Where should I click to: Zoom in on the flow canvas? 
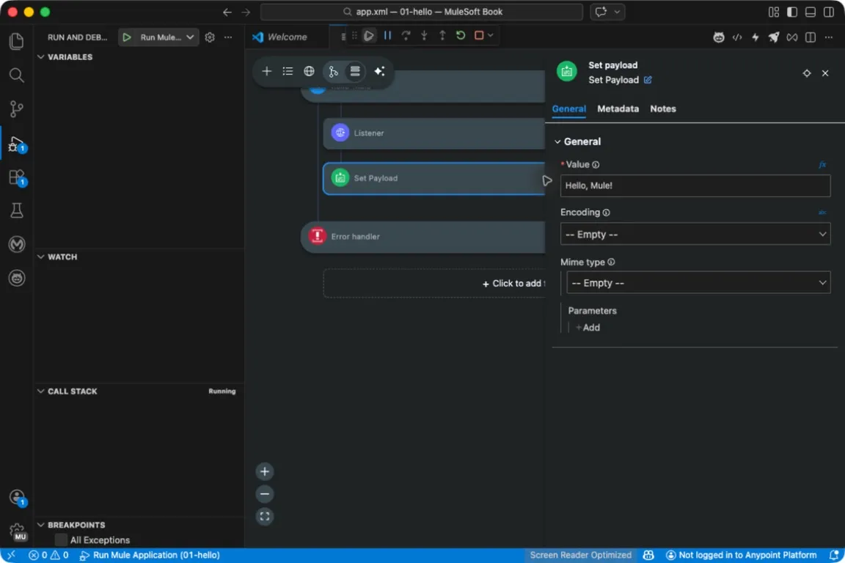(265, 472)
